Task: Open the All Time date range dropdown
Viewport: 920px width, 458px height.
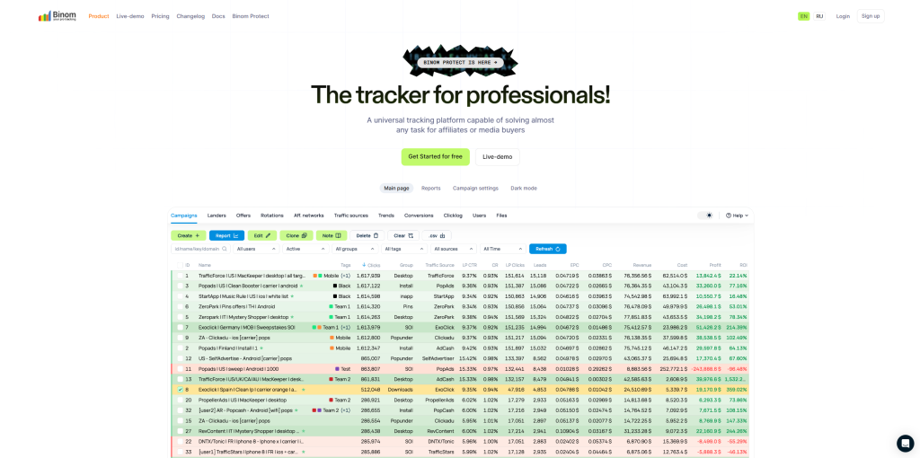Action: tap(502, 249)
